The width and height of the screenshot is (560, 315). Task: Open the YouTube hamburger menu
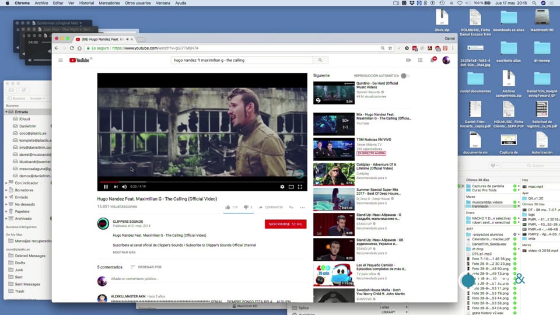[60, 60]
